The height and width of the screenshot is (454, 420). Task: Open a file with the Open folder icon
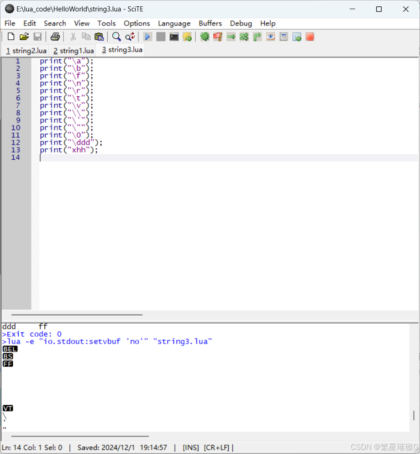click(x=24, y=37)
